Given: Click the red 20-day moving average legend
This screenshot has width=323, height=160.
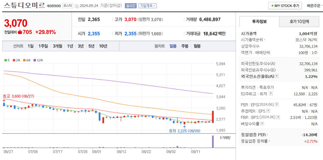Looking at the screenshot, I should coord(16,60).
